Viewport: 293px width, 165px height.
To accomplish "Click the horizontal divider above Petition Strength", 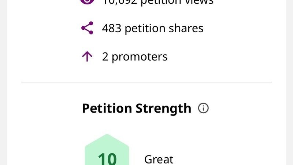I will 146,82.
